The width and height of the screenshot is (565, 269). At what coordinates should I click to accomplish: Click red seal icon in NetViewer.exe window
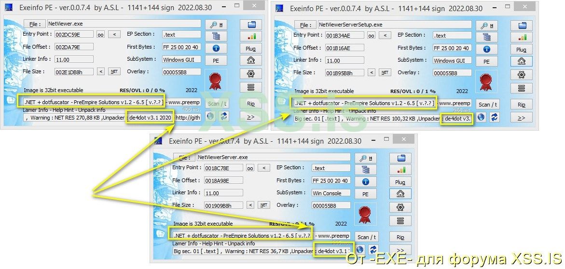pyautogui.click(x=216, y=81)
